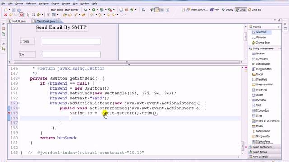Toggle the highlighted toolbar toggle button
289x162 pixels.
click(x=157, y=10)
